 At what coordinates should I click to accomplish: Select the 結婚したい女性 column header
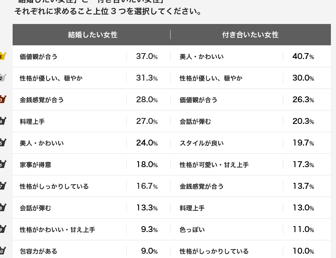(x=93, y=35)
